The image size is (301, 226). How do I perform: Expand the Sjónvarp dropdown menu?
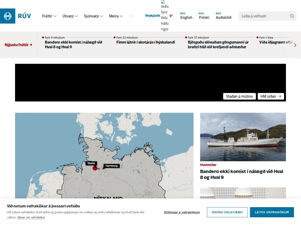pyautogui.click(x=93, y=16)
